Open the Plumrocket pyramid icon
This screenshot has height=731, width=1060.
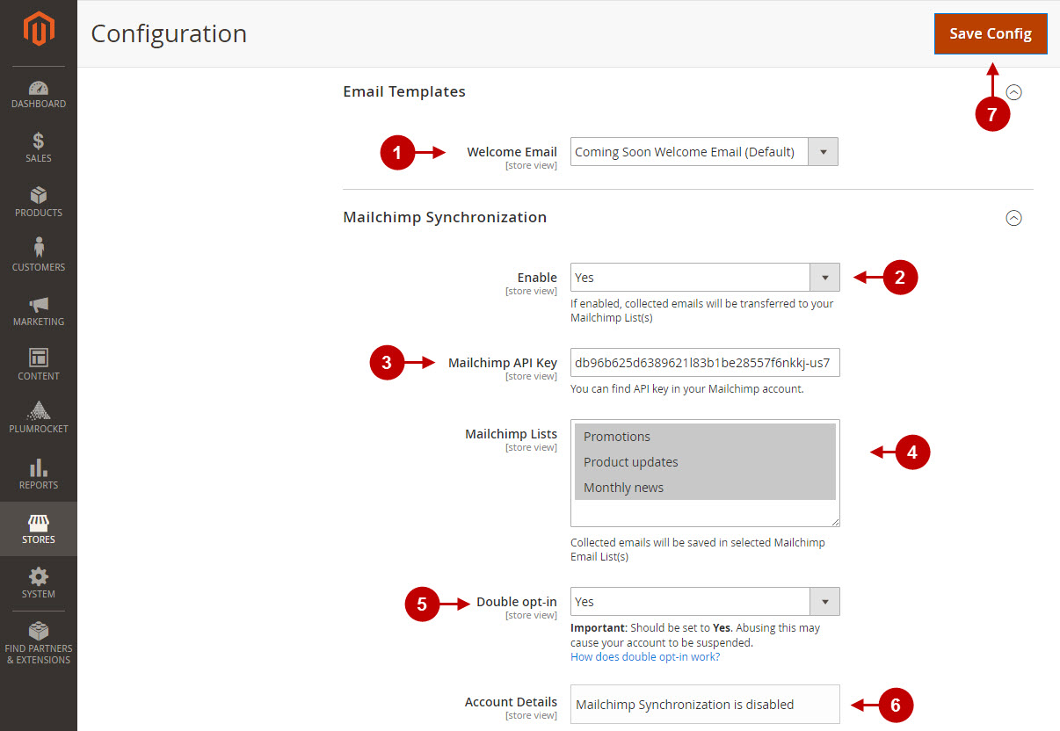[39, 410]
